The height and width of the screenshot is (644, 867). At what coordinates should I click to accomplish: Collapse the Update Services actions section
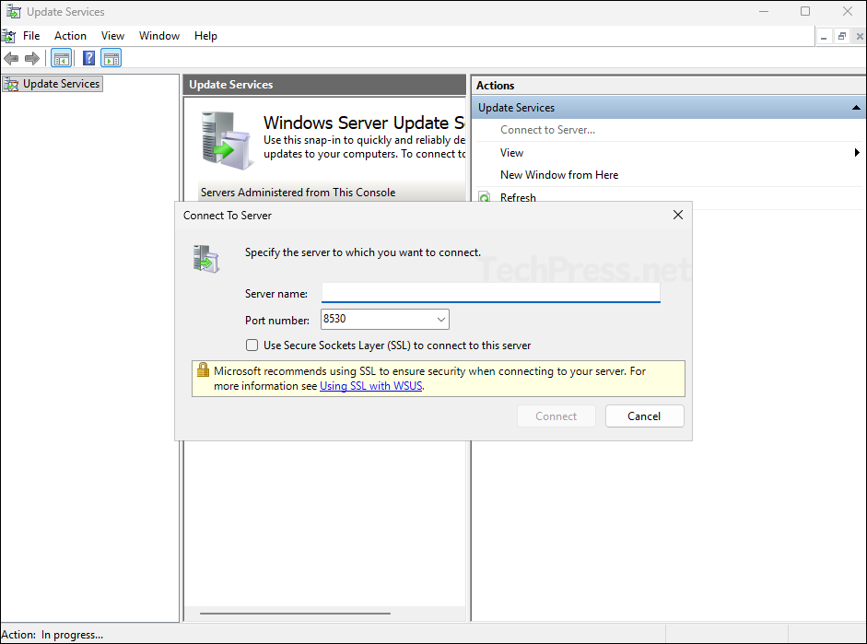click(856, 108)
